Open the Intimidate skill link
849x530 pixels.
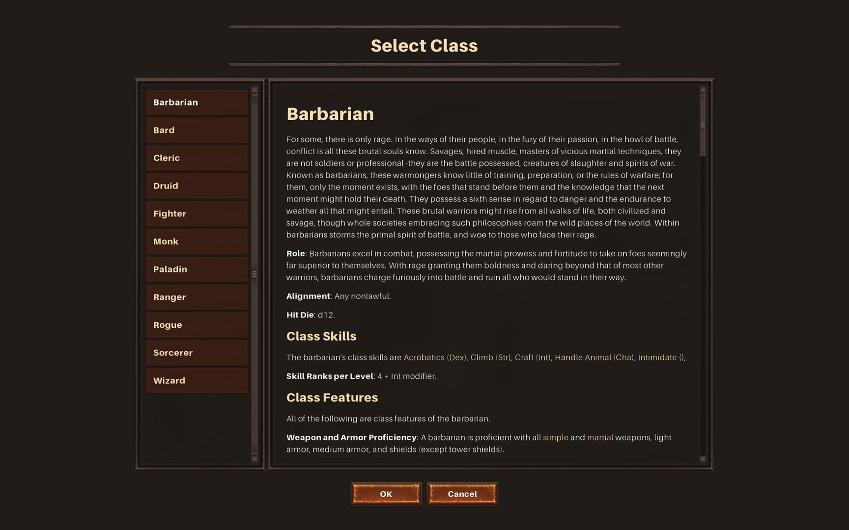(659, 357)
